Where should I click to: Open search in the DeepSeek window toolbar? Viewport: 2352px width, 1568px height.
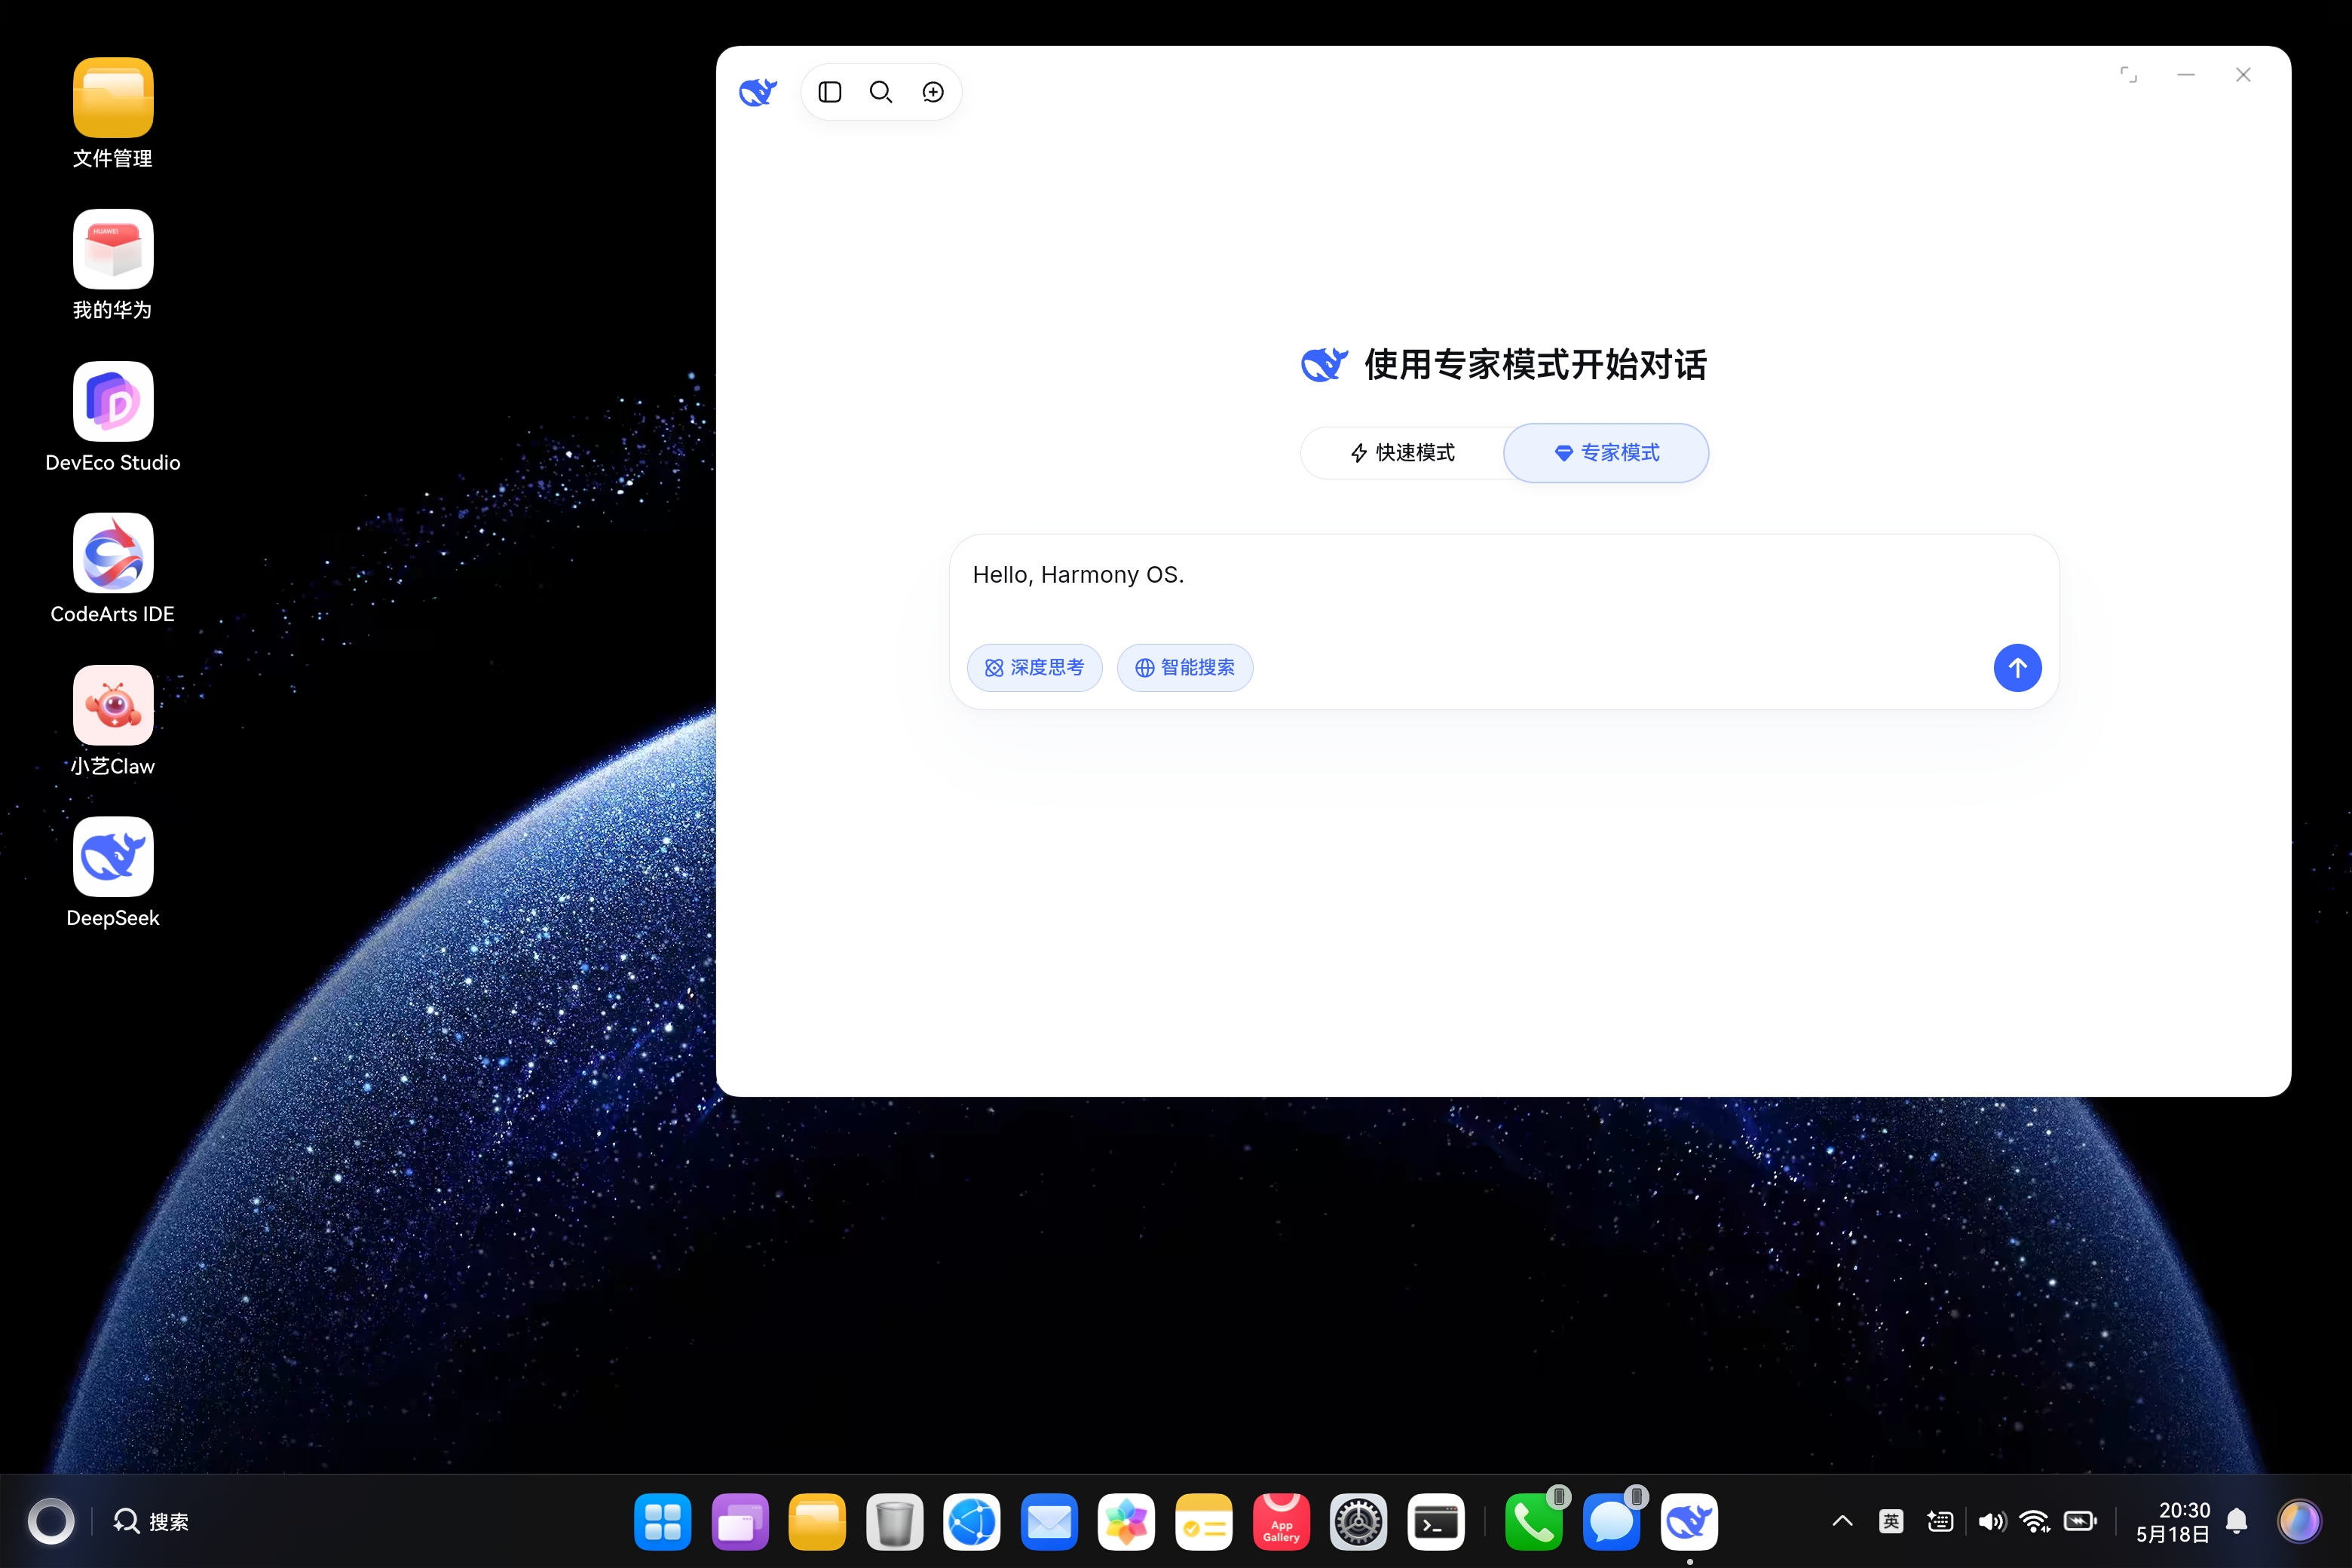coord(881,92)
